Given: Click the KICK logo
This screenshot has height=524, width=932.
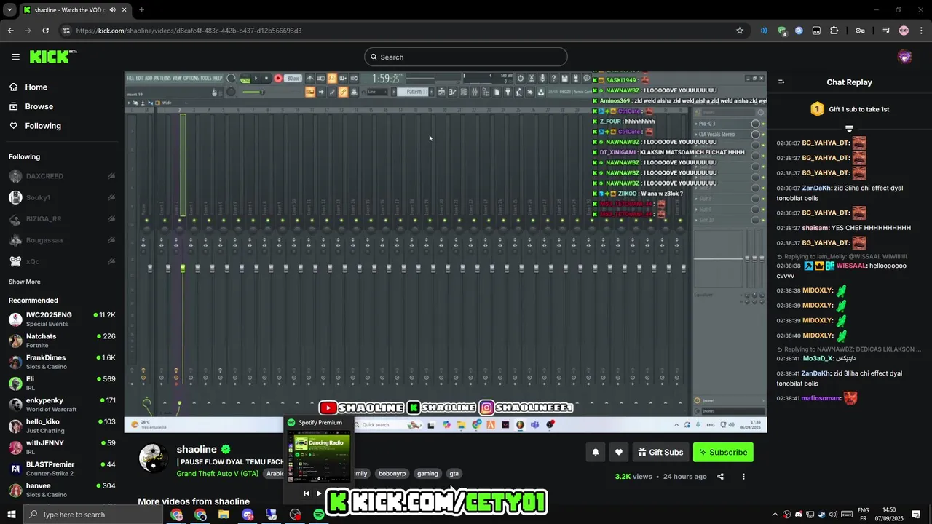Looking at the screenshot, I should (x=53, y=57).
